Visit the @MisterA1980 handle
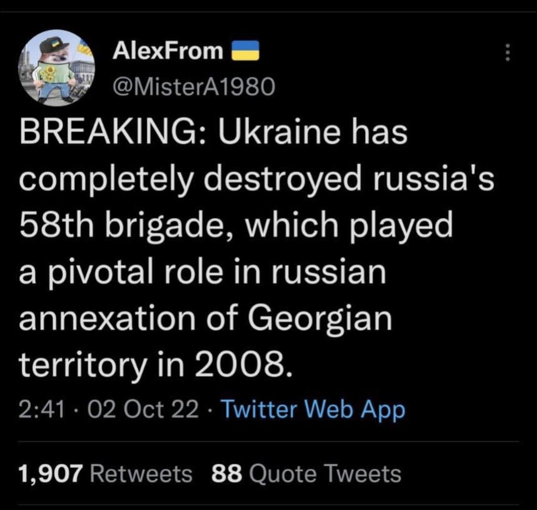This screenshot has width=537, height=510. tap(194, 86)
